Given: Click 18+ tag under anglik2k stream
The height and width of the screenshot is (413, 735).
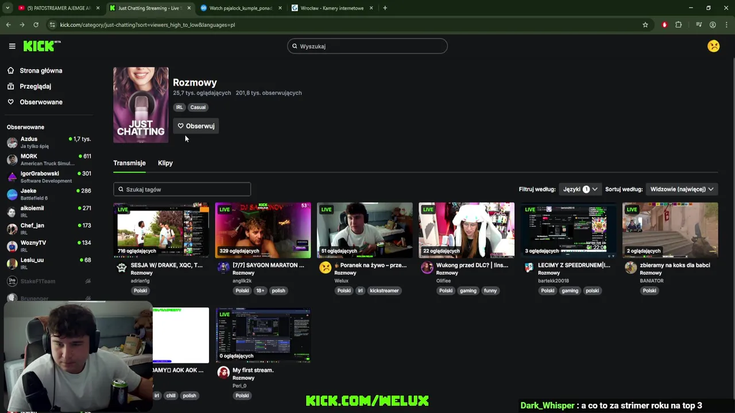Looking at the screenshot, I should [x=260, y=291].
